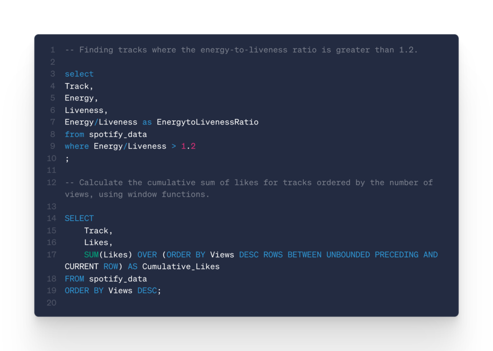Click the pink 1.2 value on line 9
The image size is (493, 351).
(x=188, y=146)
